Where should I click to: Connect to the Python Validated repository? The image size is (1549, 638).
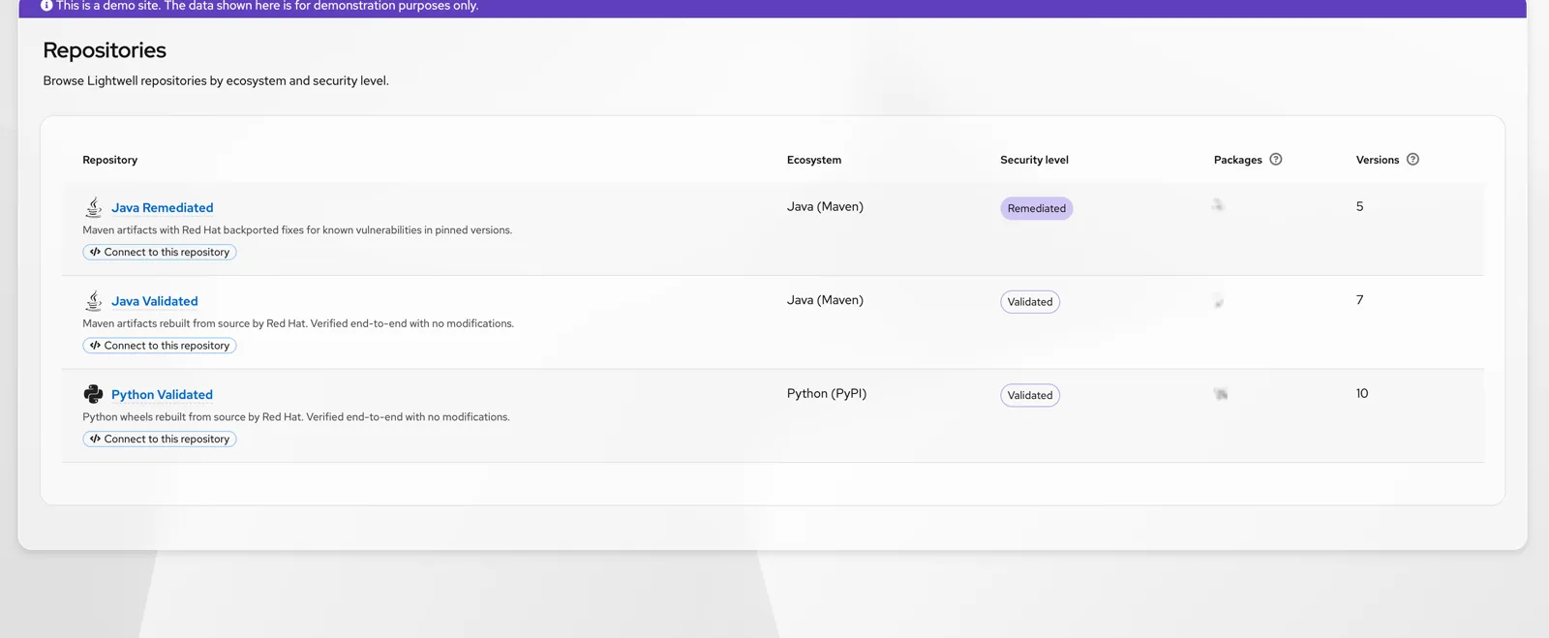tap(160, 439)
